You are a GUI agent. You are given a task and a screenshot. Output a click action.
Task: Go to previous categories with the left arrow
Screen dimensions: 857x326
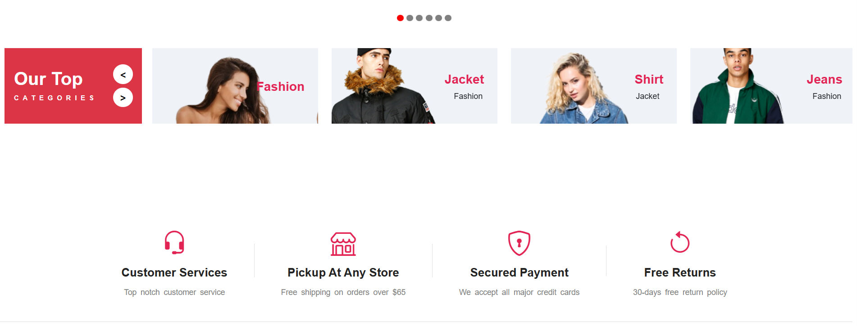click(123, 74)
